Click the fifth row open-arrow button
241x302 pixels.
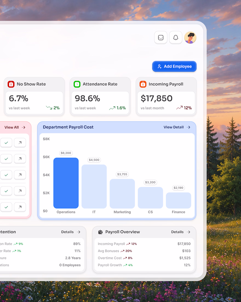[x=20, y=207]
